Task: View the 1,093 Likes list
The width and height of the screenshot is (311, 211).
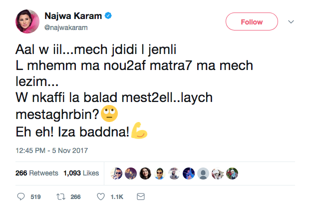Action: click(80, 173)
